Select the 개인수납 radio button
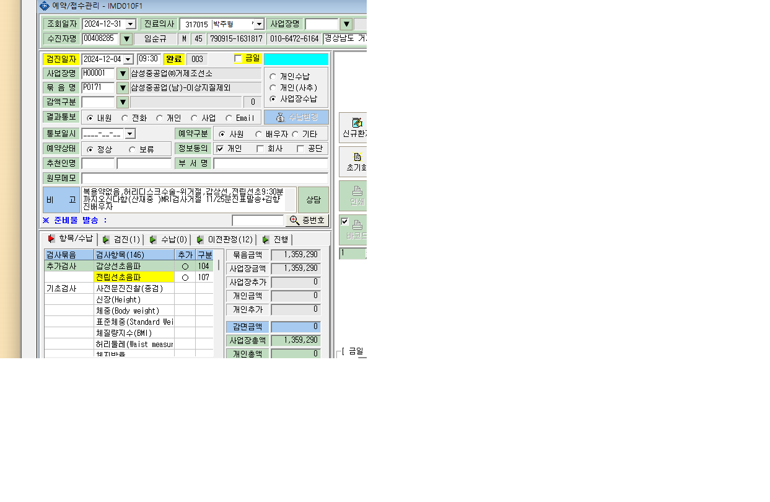 (x=273, y=76)
